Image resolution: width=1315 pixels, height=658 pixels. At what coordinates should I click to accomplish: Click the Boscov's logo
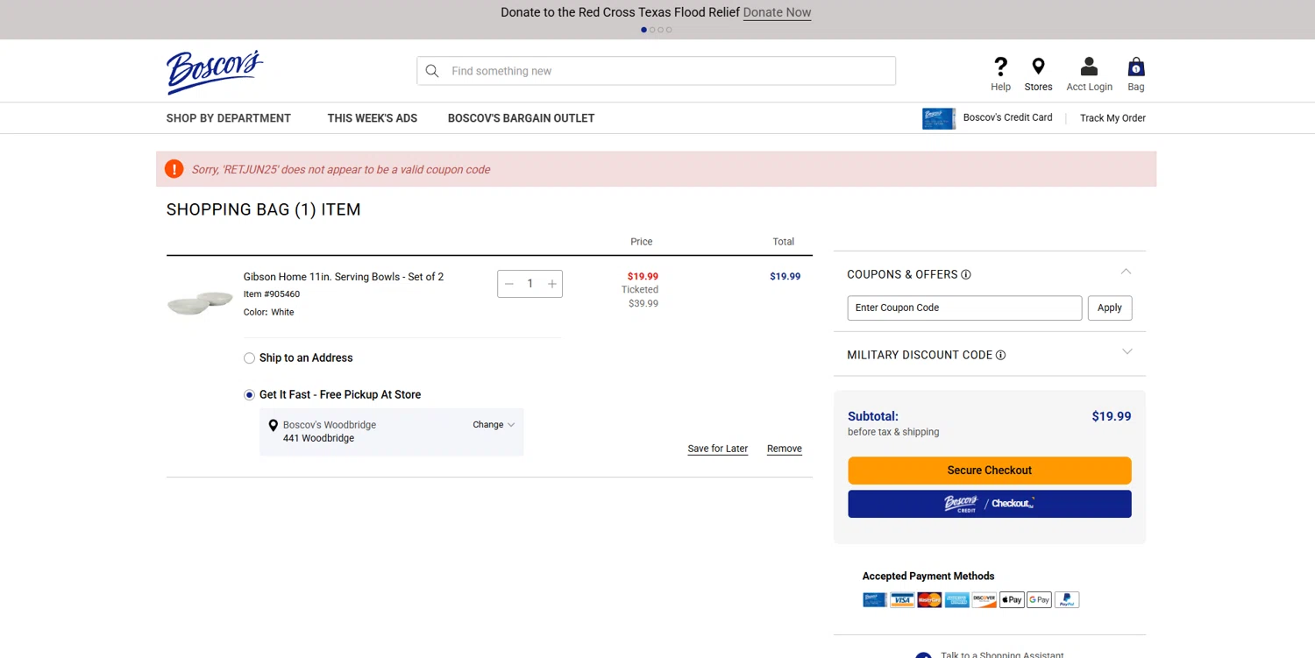[x=215, y=72]
